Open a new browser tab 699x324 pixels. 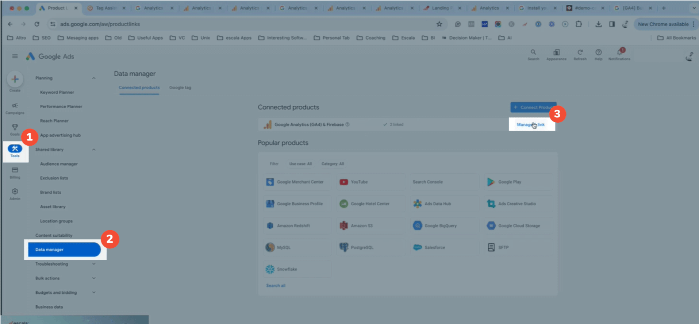point(664,8)
